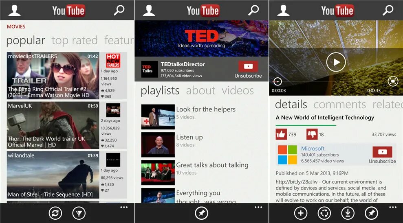Tap the search icon above the video player

[x=388, y=11]
